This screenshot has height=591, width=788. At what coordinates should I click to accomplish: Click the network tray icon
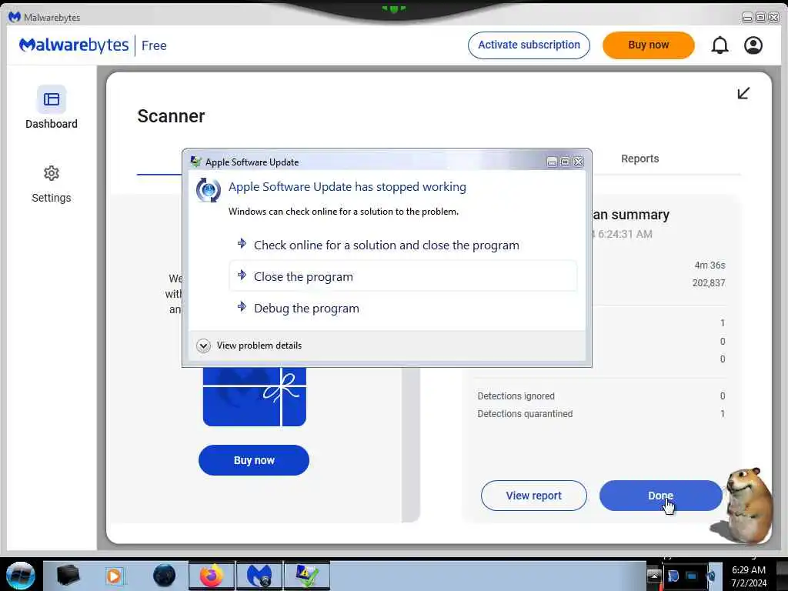(692, 576)
